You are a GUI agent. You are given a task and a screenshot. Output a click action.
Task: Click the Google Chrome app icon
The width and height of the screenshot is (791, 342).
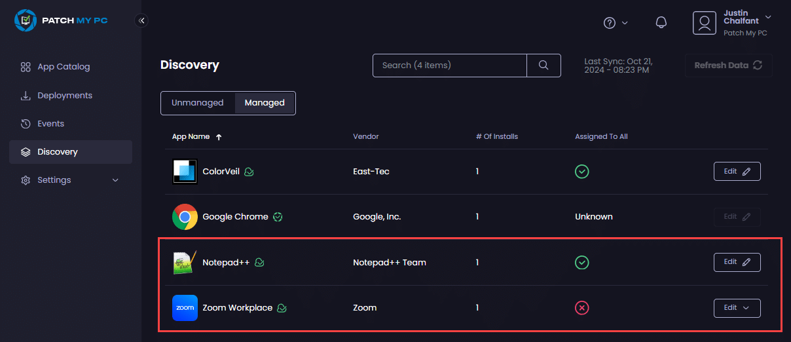click(185, 217)
